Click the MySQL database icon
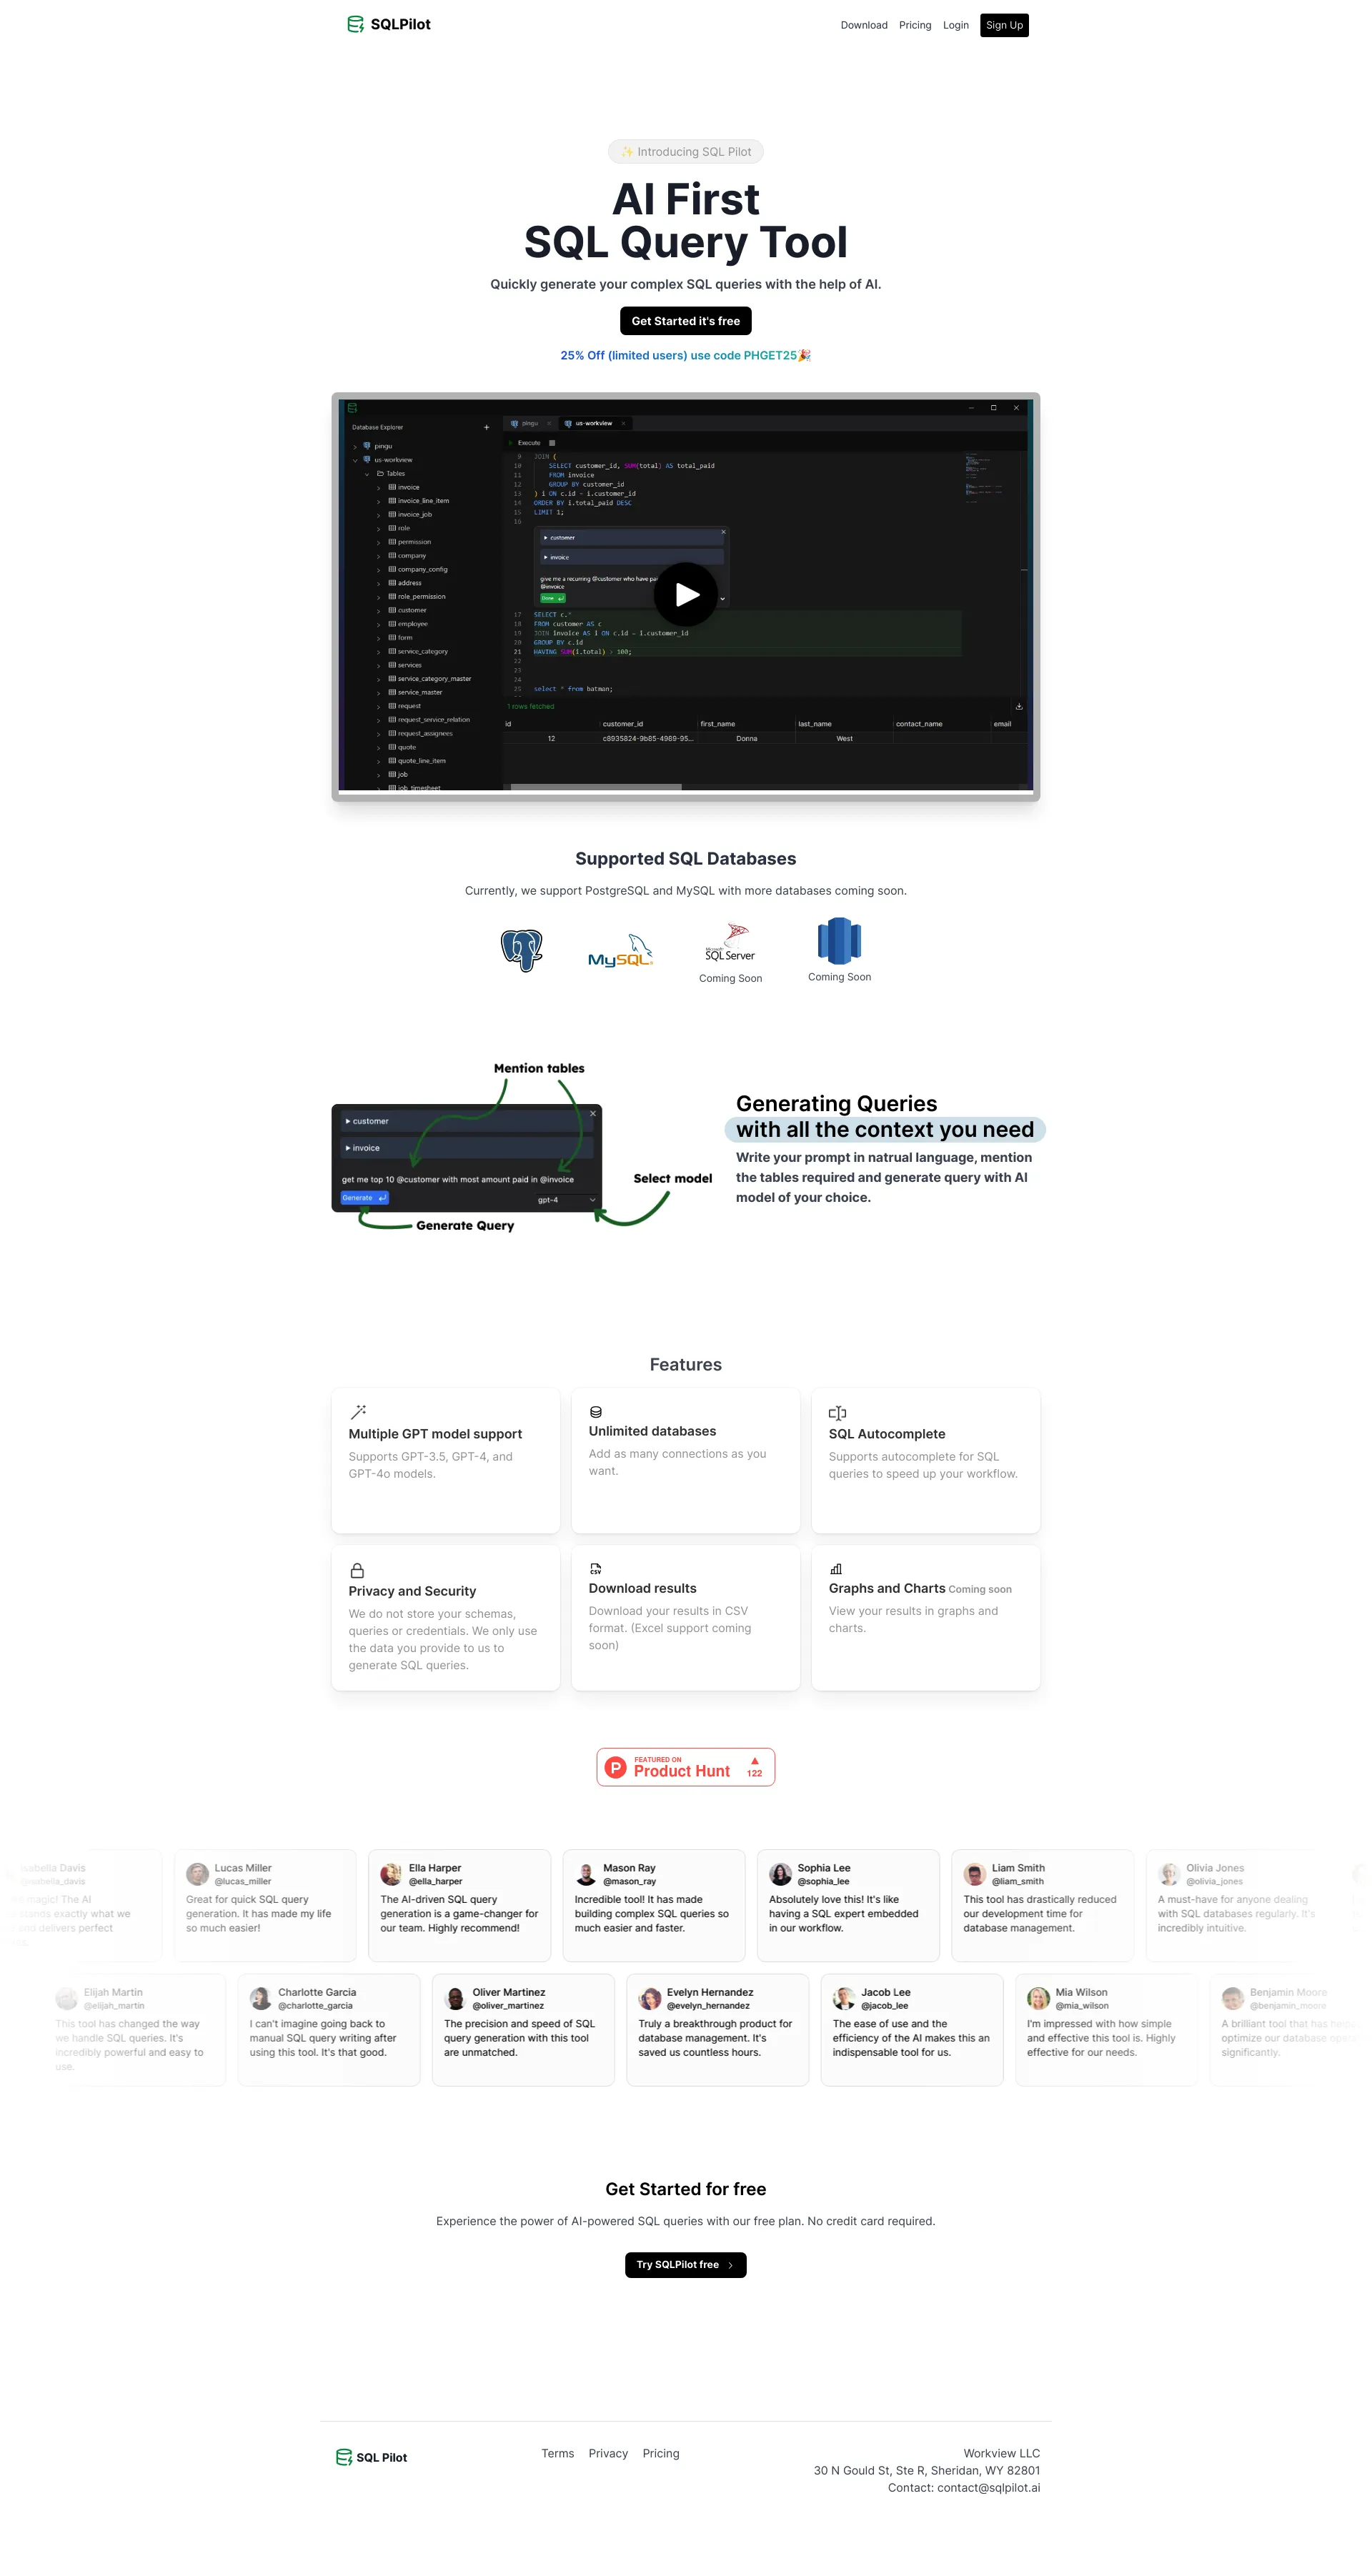Viewport: 1372px width, 2576px height. tap(617, 950)
